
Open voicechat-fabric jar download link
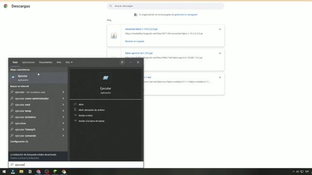(141, 29)
